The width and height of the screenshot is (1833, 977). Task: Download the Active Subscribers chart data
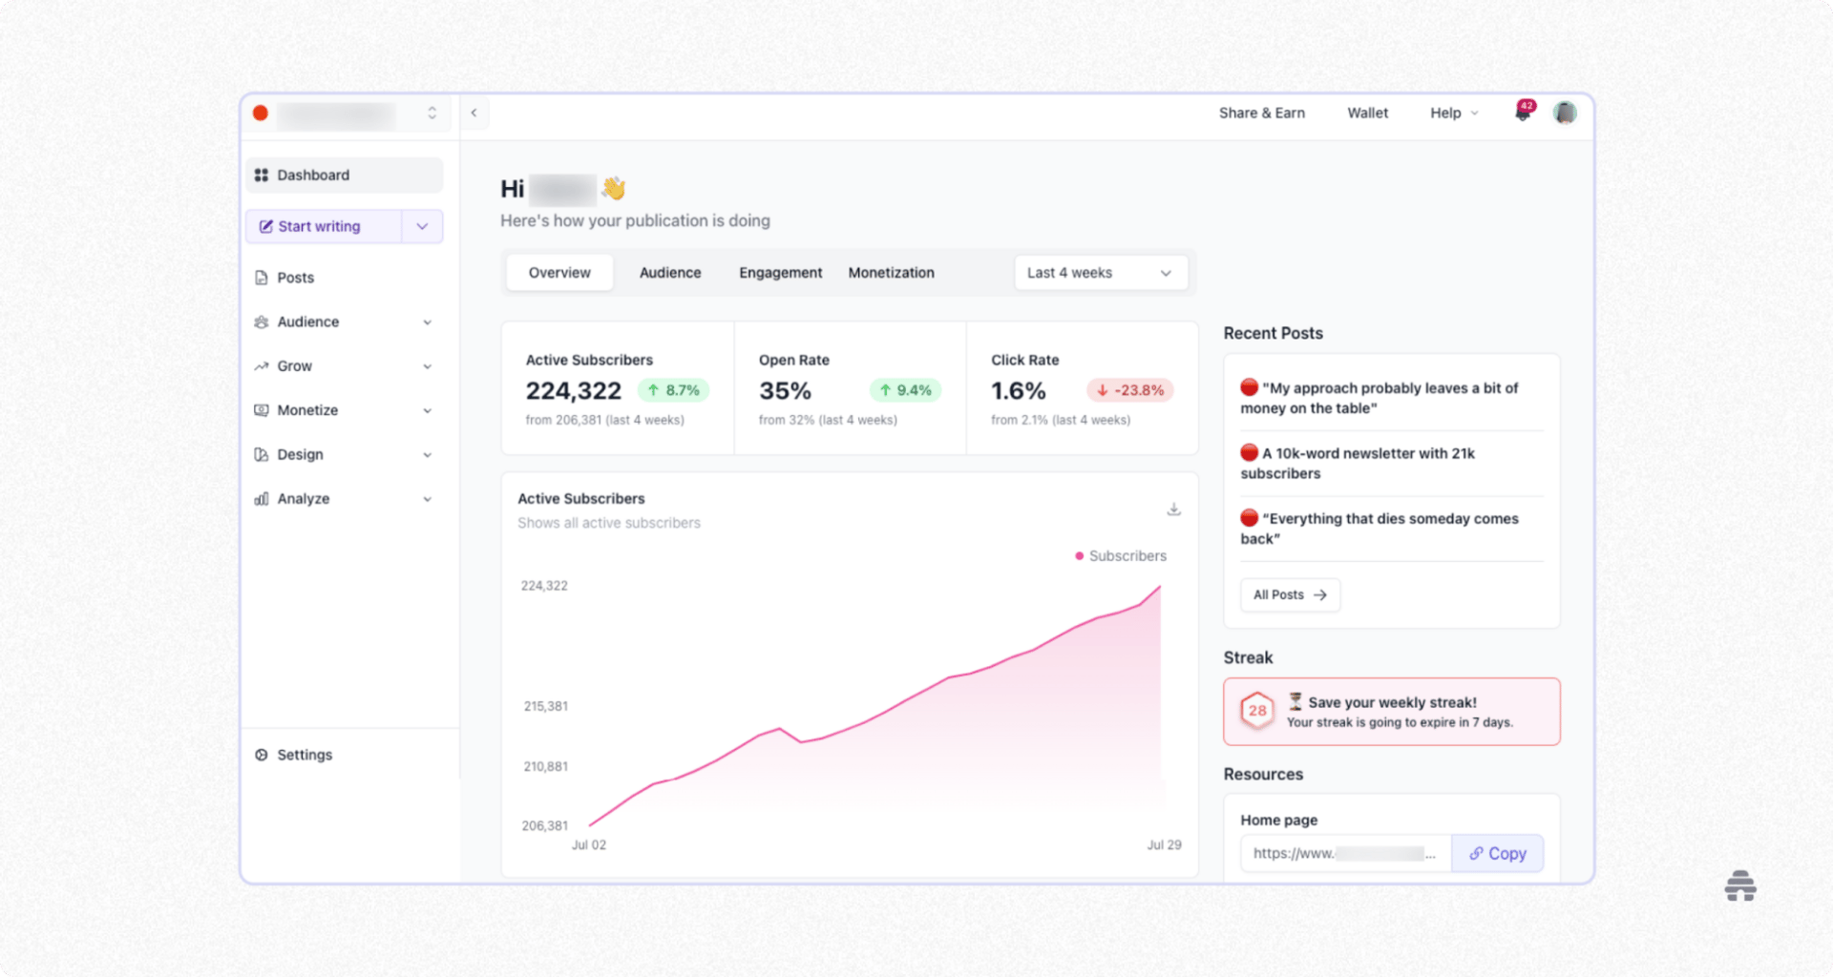tap(1173, 509)
